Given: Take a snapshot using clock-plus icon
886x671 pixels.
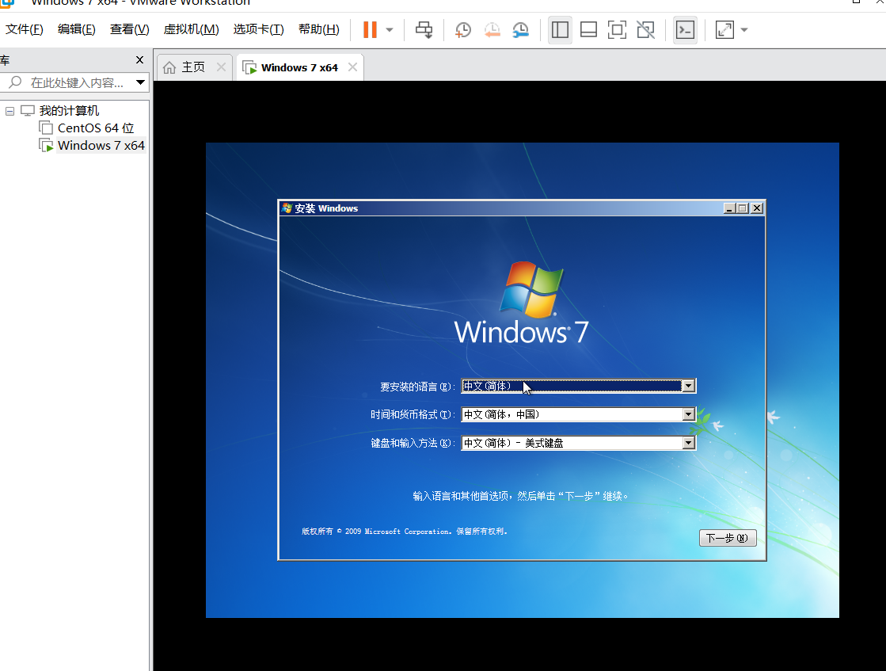Looking at the screenshot, I should click(x=463, y=30).
